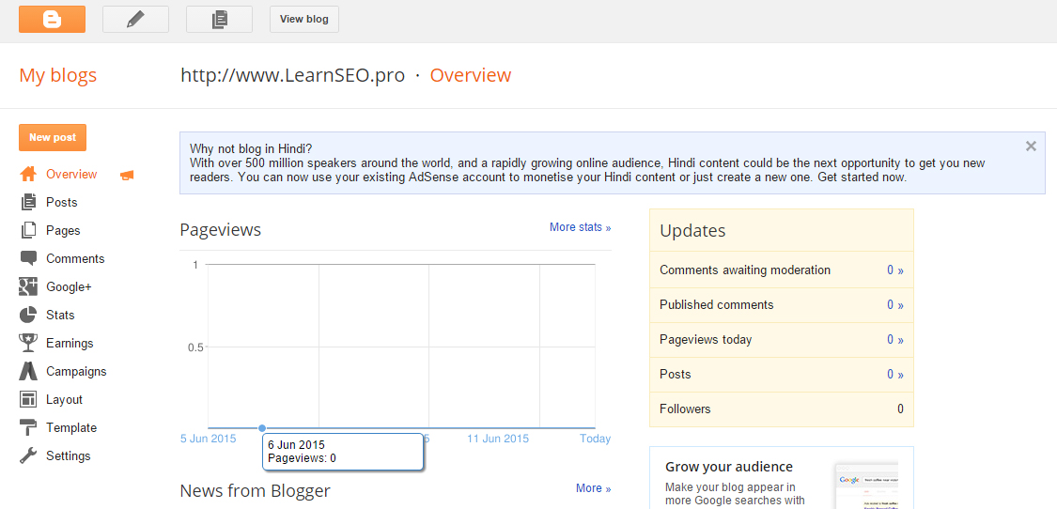Image resolution: width=1057 pixels, height=509 pixels.
Task: Click the 11 Jun 2015 axis label
Action: click(x=498, y=439)
